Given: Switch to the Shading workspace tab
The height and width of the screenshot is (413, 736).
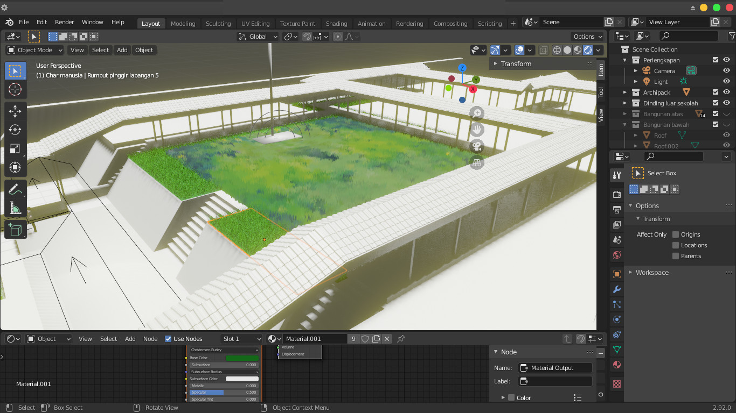Looking at the screenshot, I should [336, 24].
